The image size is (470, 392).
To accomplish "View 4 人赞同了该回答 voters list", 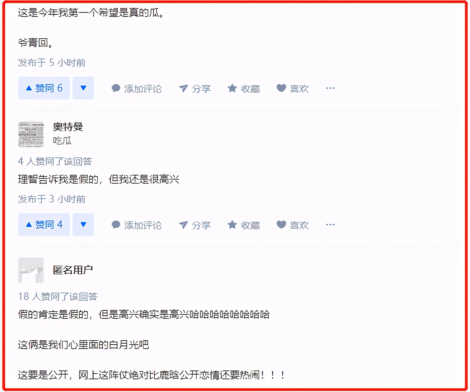I will coord(55,161).
